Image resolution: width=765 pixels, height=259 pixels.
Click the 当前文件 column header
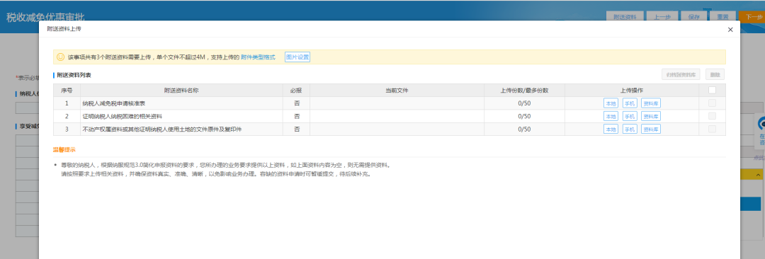coord(397,91)
